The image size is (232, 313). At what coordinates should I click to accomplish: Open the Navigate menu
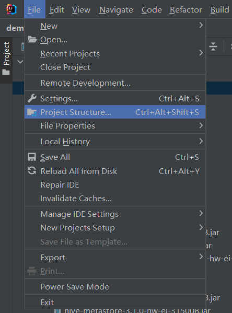coord(116,10)
